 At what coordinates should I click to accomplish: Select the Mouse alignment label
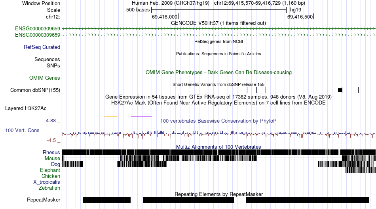(52, 159)
